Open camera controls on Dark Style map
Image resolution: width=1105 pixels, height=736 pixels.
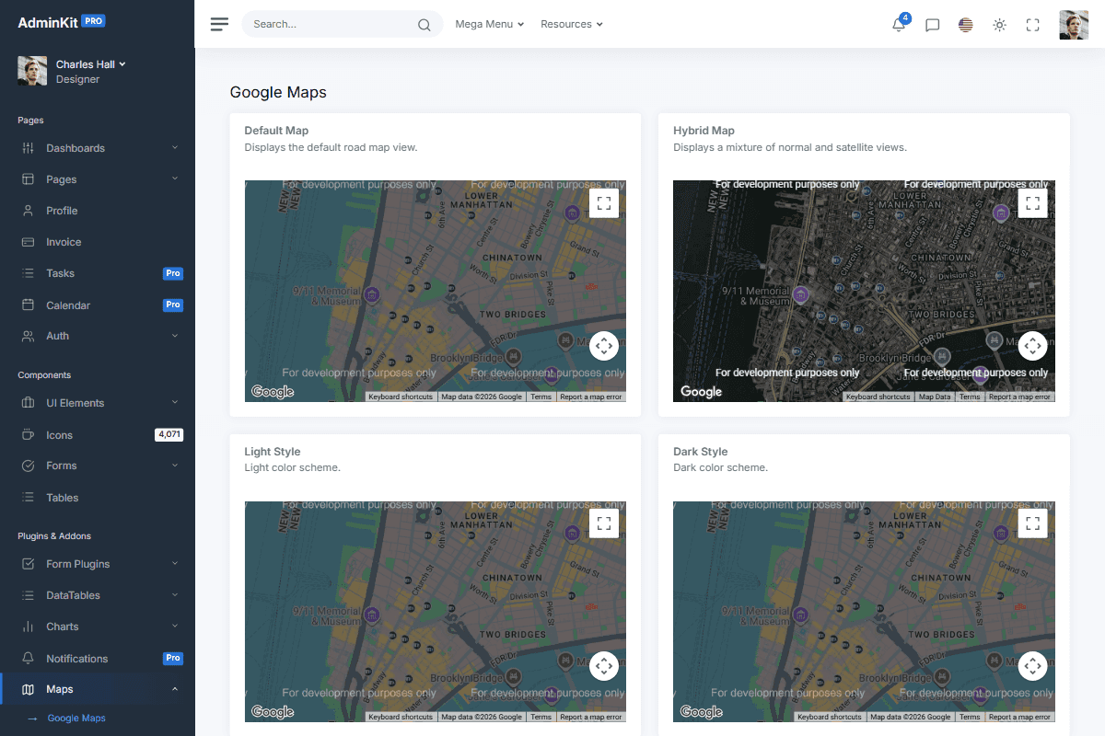point(1033,666)
